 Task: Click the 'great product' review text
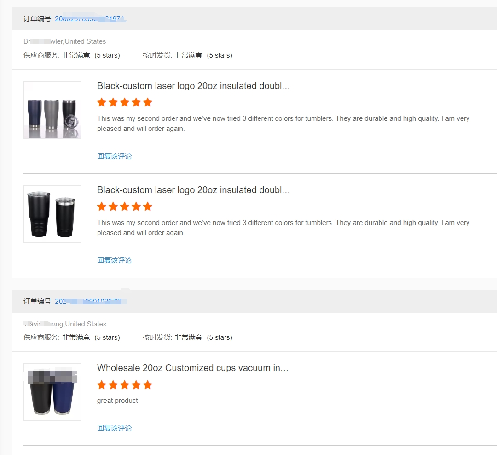pyautogui.click(x=117, y=401)
